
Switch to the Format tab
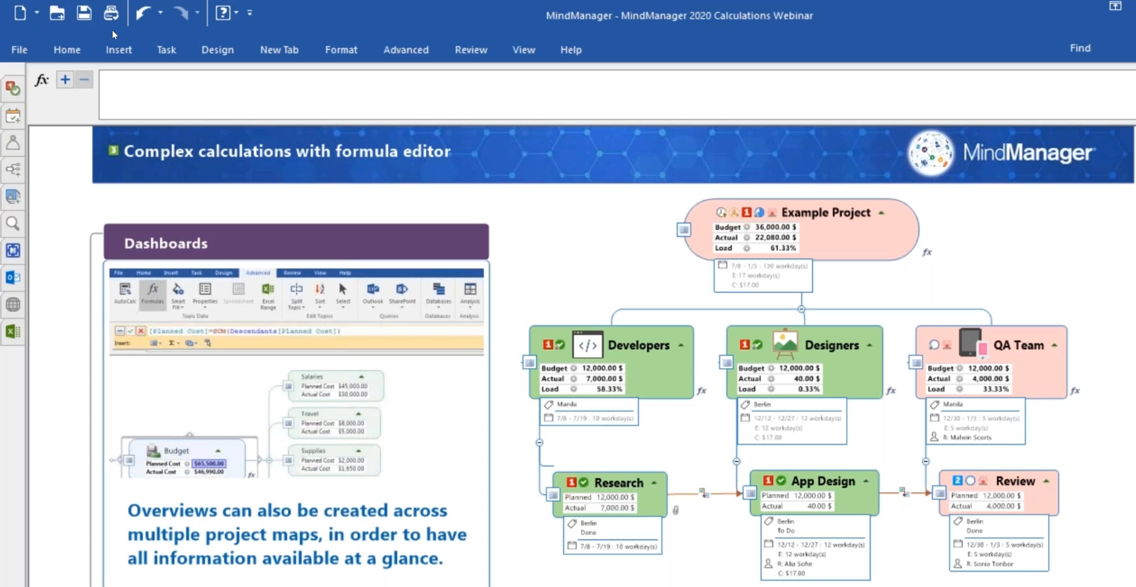coord(341,50)
